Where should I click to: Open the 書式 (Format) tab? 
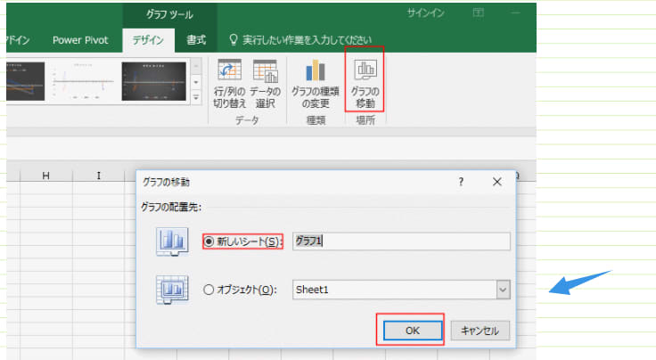click(x=196, y=40)
